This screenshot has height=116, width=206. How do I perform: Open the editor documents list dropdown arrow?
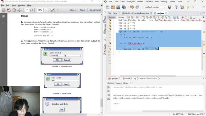201,13
